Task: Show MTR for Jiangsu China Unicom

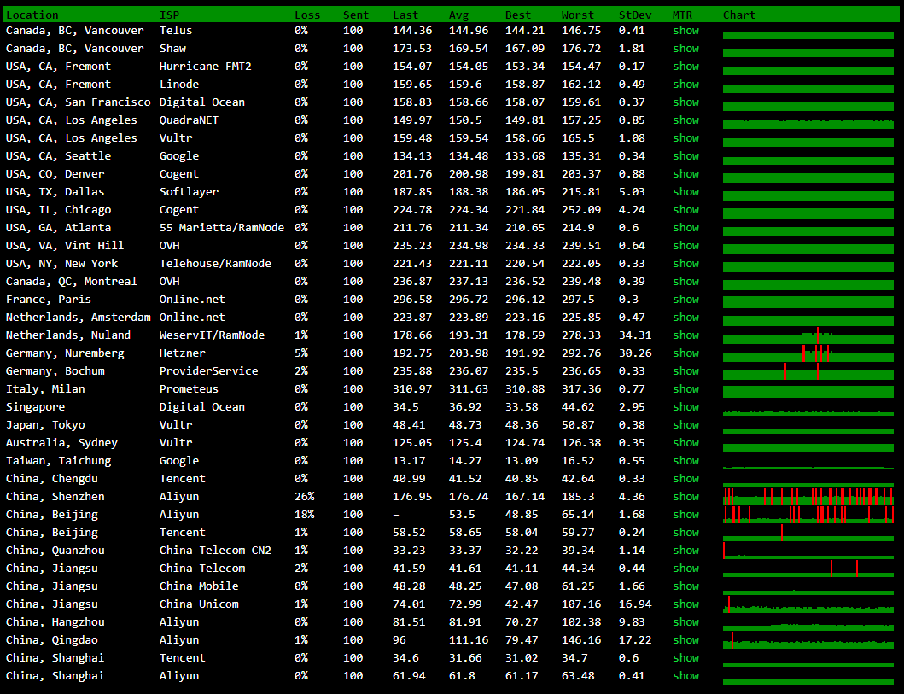Action: click(685, 604)
